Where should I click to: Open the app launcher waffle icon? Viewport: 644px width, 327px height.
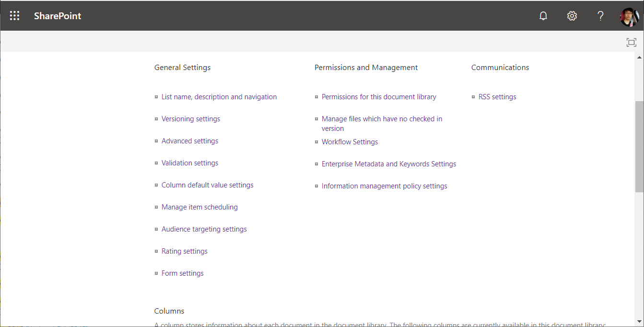point(15,16)
